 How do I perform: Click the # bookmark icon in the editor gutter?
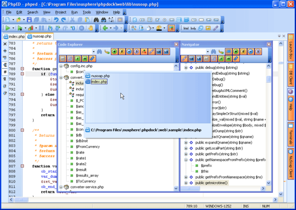click(5, 72)
